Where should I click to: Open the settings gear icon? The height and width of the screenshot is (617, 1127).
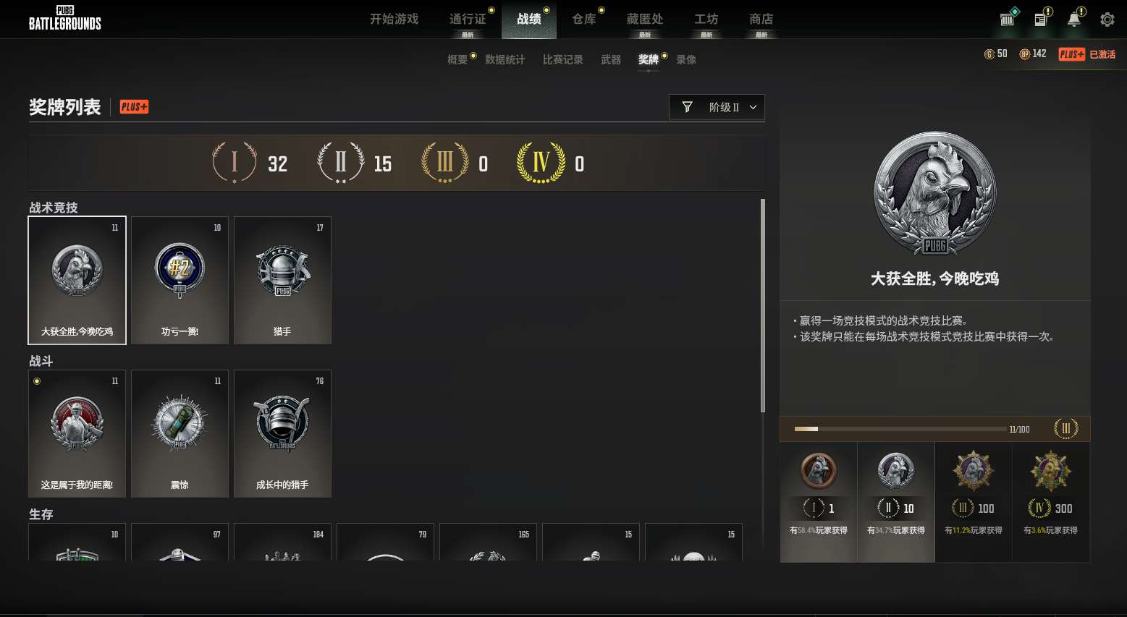[1107, 20]
